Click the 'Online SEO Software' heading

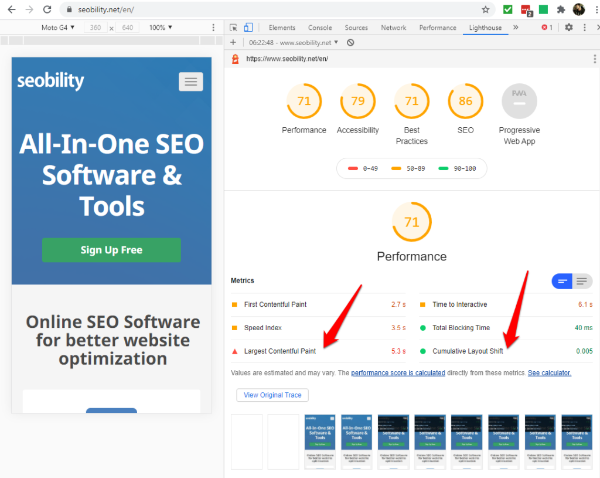[113, 340]
